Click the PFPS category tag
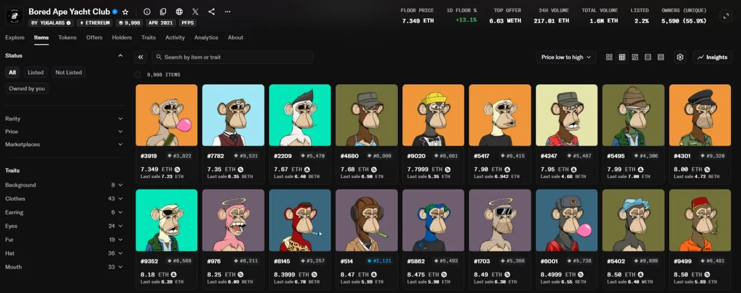Viewport: 741px width, 293px height. click(x=188, y=23)
